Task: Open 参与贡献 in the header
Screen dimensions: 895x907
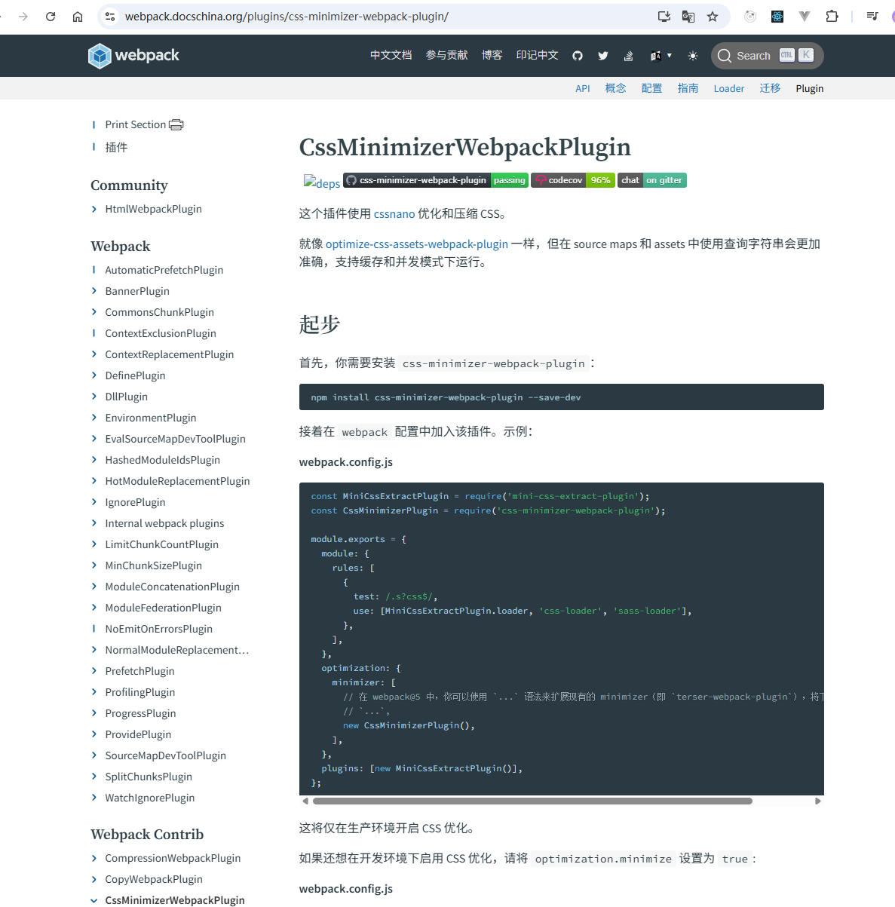Action: (447, 56)
